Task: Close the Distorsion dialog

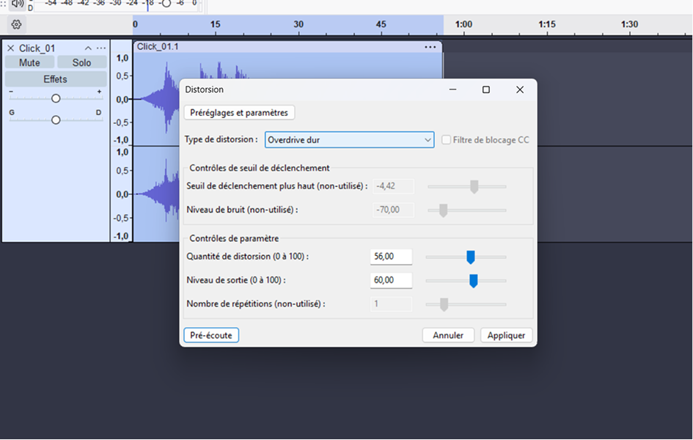Action: click(x=519, y=89)
